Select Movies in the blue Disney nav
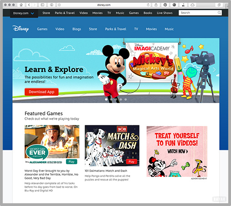This screenshot has height=206, width=231. pos(151,29)
